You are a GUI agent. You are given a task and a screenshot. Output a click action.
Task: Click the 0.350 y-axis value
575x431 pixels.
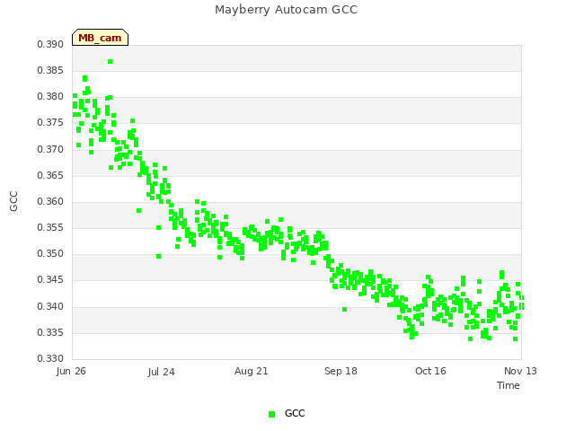click(50, 253)
